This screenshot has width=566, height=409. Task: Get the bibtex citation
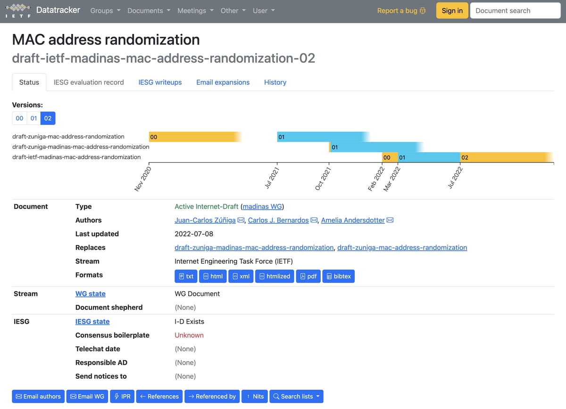tap(339, 276)
